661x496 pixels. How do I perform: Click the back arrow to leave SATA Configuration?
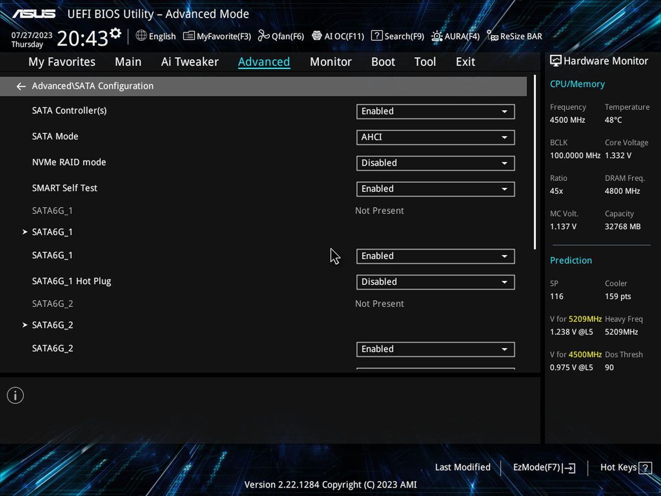21,86
